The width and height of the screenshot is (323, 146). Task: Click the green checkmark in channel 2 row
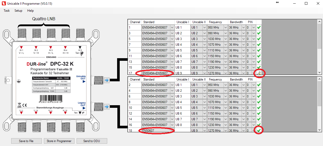(x=259, y=85)
